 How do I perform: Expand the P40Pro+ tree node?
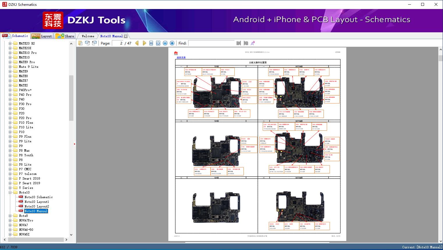tap(10, 90)
